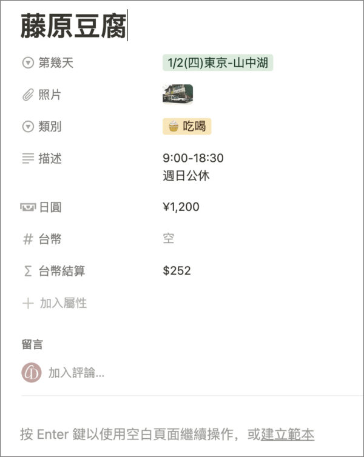
Task: Click the currency icon beside 日圓
Action: tap(27, 207)
